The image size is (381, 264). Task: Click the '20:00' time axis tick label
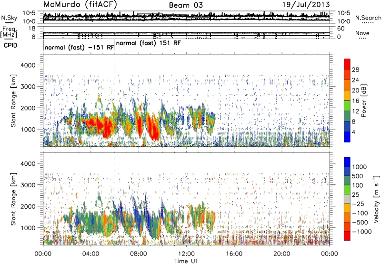tap(282, 254)
